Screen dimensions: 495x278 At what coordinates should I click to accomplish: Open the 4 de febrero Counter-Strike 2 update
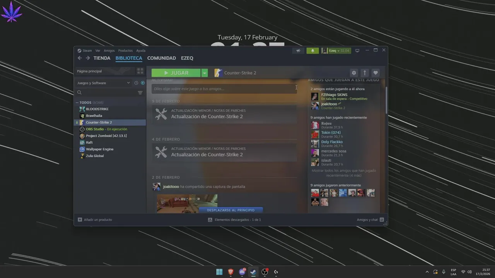tap(224, 152)
